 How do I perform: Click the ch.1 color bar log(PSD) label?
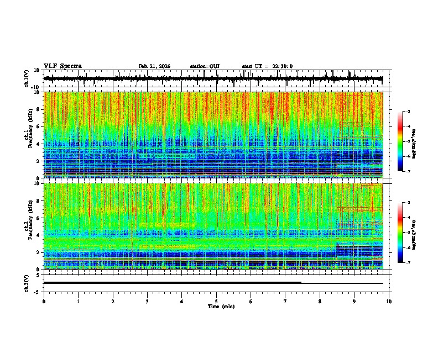click(x=414, y=144)
